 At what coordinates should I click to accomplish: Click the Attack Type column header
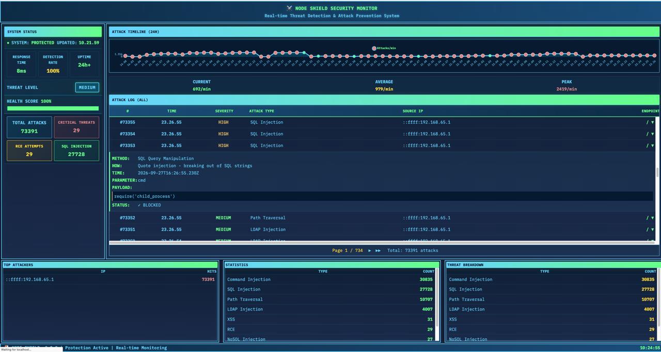click(262, 111)
